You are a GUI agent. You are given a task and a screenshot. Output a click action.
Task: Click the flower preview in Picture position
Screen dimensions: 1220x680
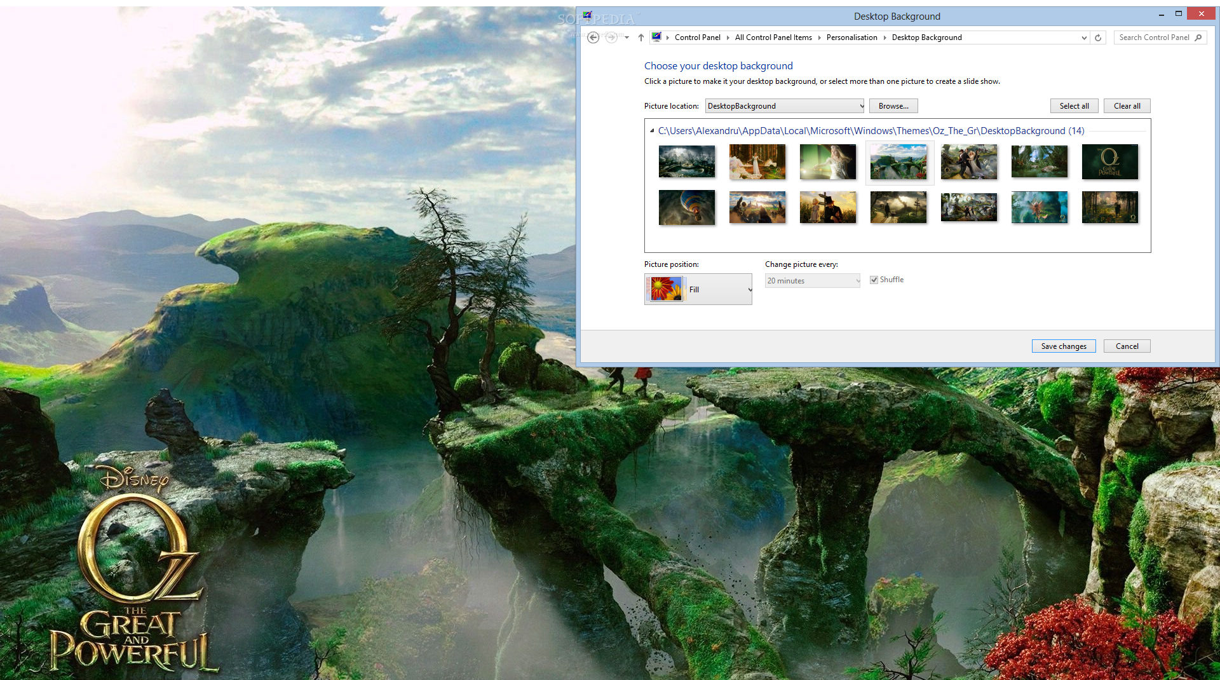(666, 289)
